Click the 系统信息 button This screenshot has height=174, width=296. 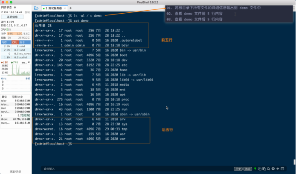(12, 17)
